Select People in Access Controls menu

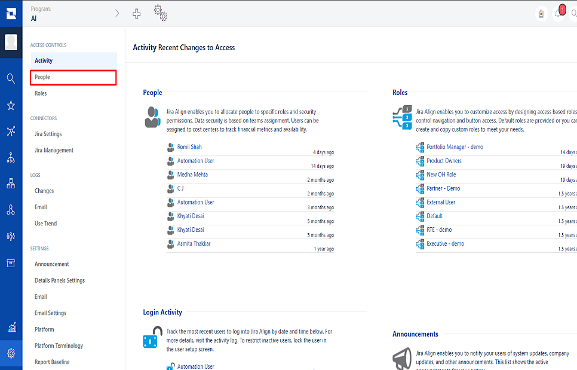(42, 77)
